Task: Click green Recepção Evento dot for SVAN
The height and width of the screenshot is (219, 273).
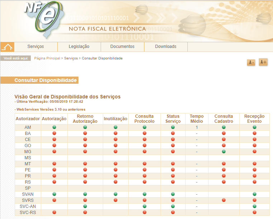Action: [x=254, y=194]
